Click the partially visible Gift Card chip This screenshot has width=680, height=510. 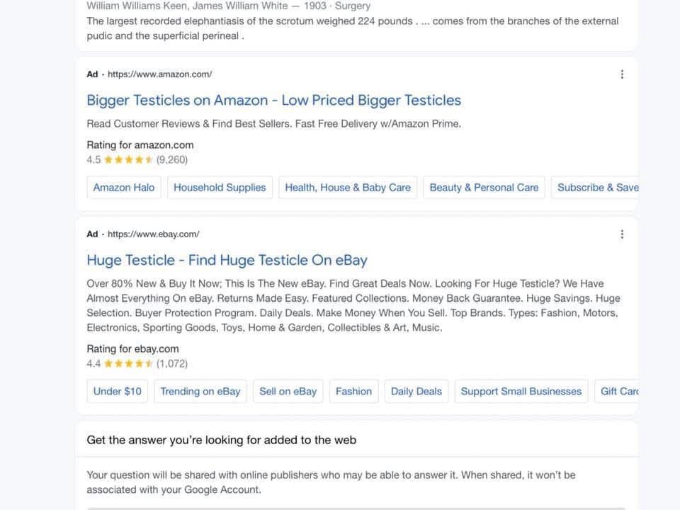click(x=618, y=391)
